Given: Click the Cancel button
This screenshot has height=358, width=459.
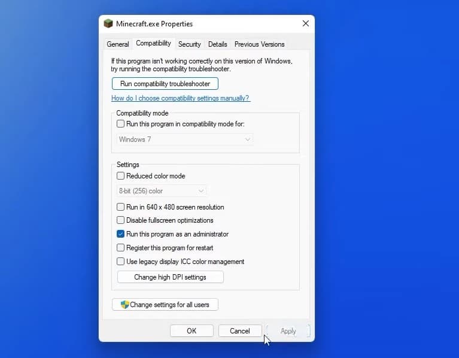Looking at the screenshot, I should 240,331.
